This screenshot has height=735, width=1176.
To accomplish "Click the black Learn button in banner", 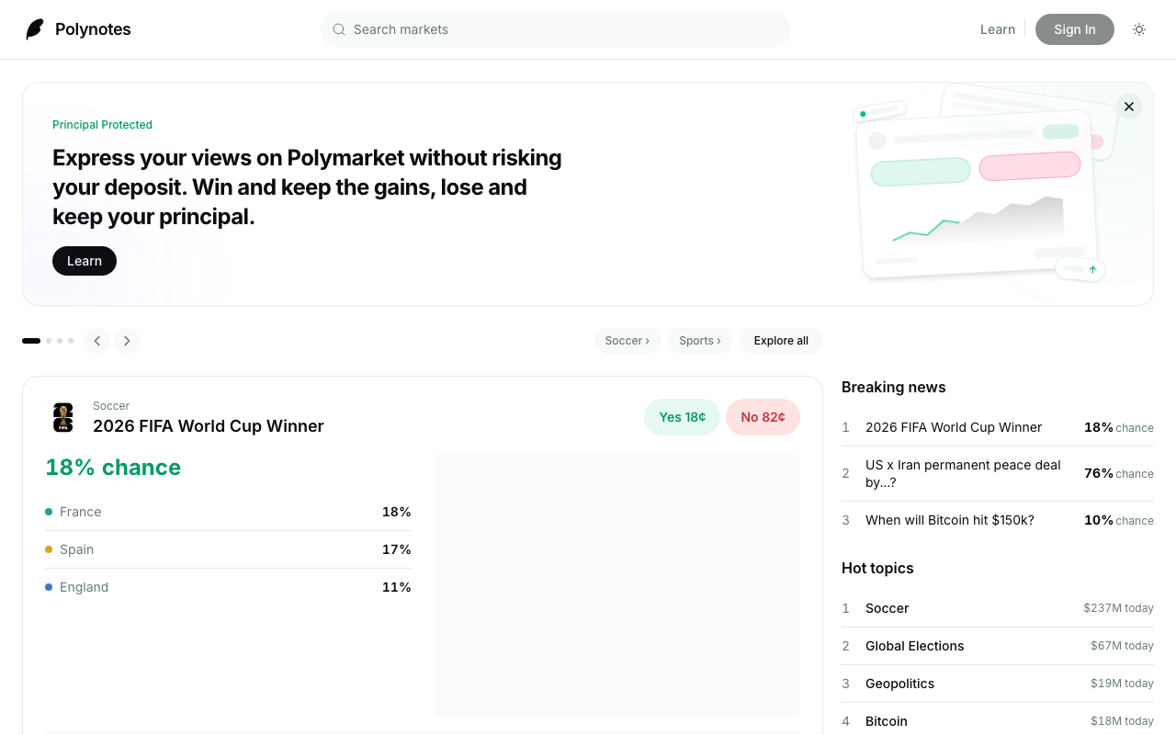I will coord(85,261).
